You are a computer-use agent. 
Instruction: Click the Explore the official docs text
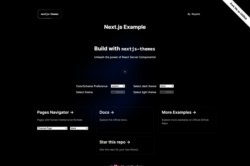[113, 120]
